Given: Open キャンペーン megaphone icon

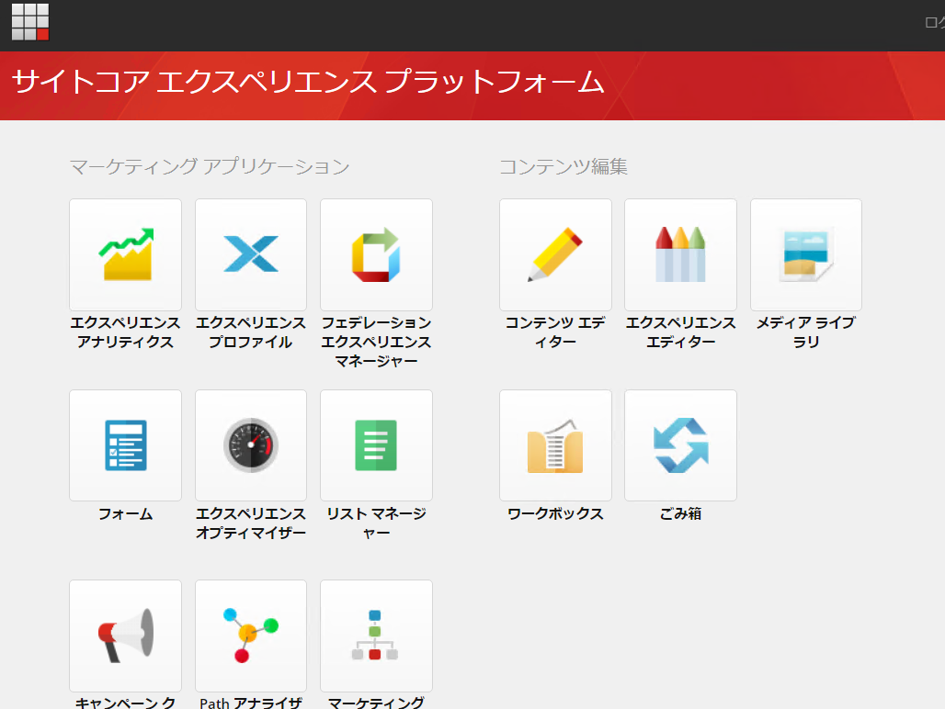Looking at the screenshot, I should coord(125,636).
